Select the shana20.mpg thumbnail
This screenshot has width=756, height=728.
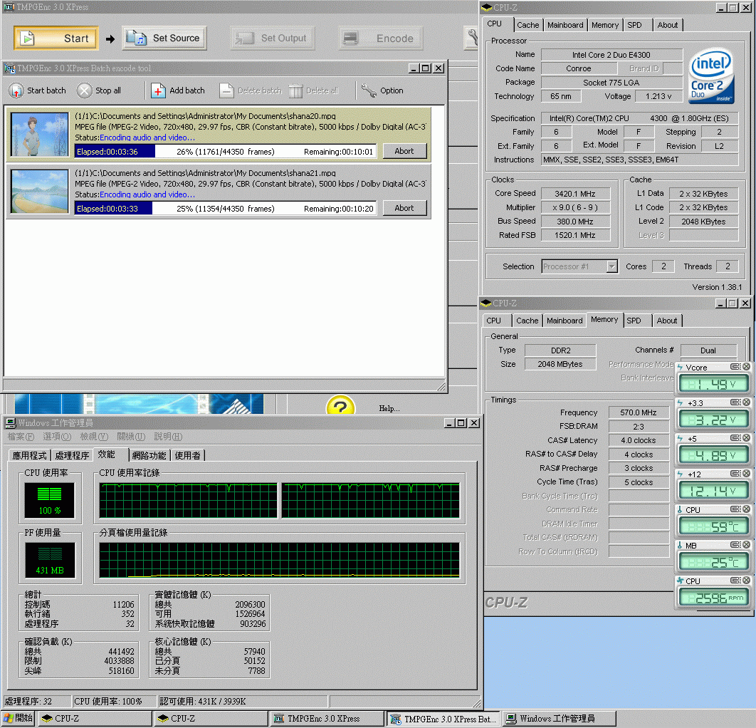(40, 134)
